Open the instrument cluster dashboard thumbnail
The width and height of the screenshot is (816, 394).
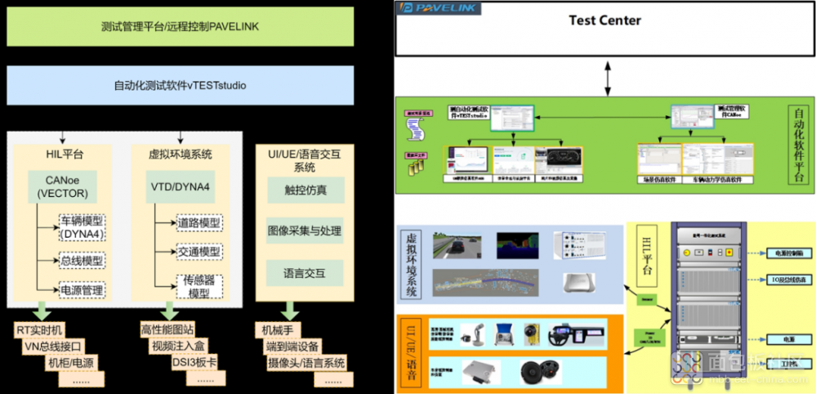click(x=559, y=161)
